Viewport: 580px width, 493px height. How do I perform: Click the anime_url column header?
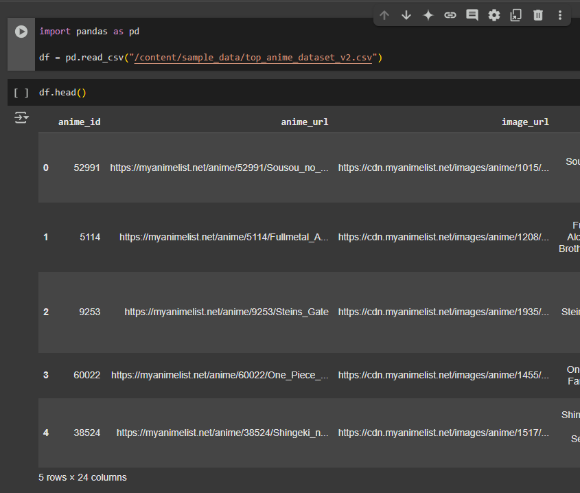point(305,122)
